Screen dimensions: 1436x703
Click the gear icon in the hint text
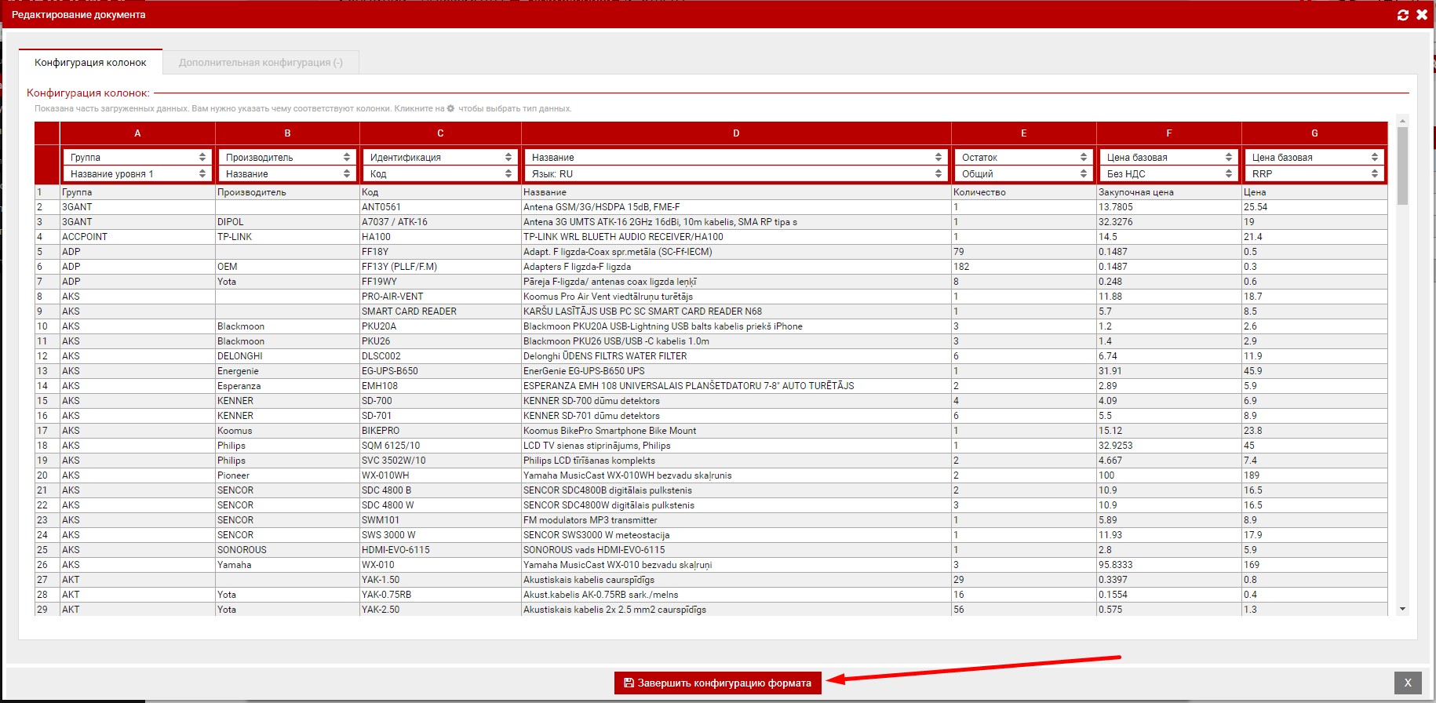[x=450, y=108]
